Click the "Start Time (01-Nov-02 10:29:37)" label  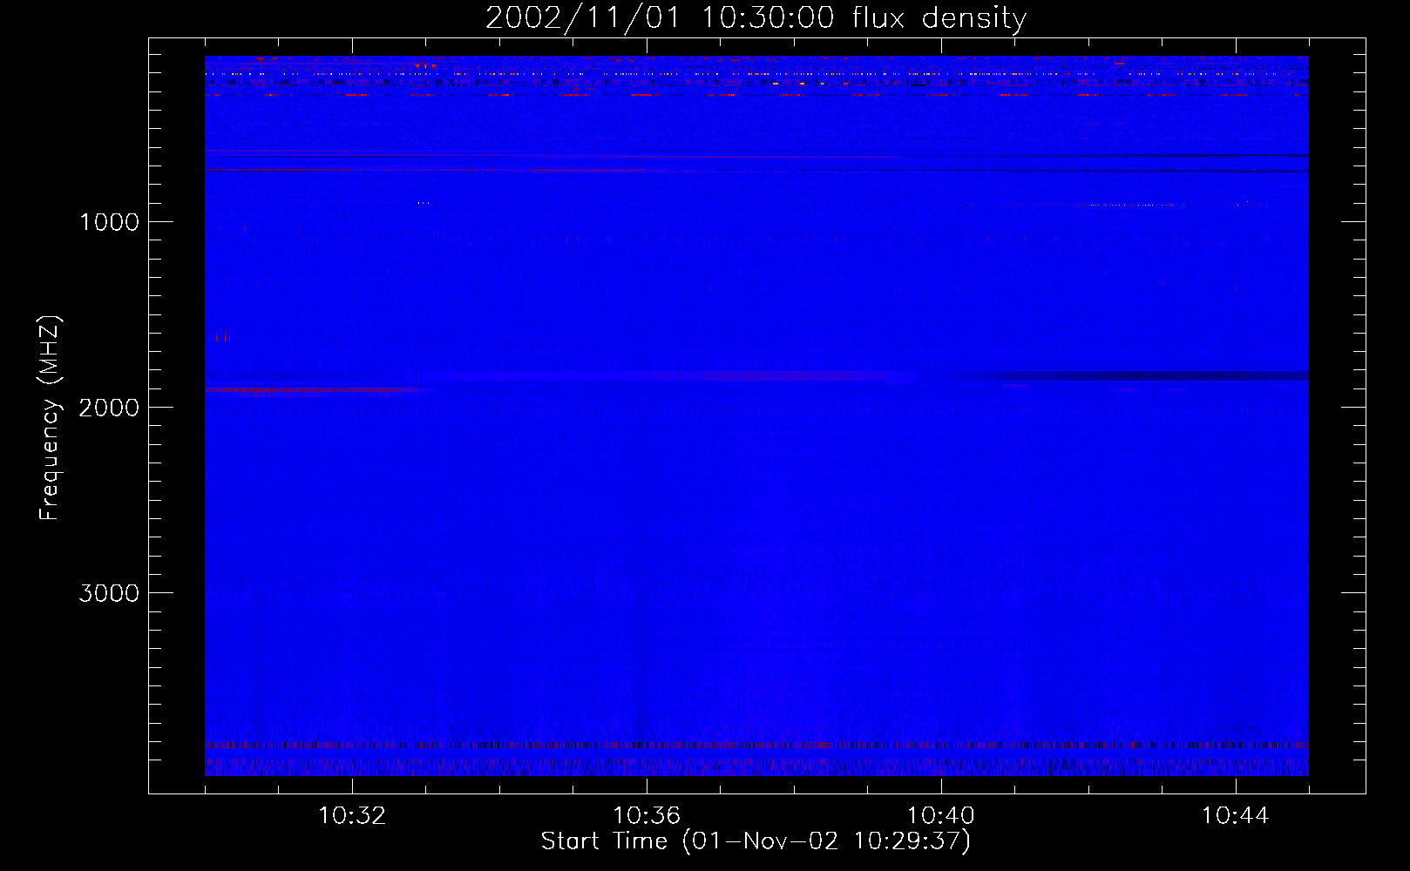(756, 841)
